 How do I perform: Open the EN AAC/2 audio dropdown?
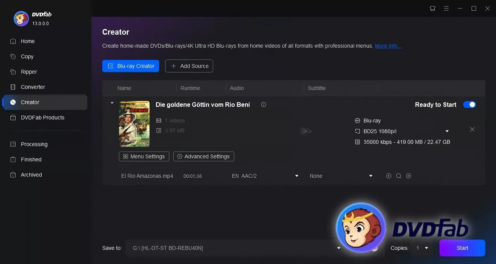point(297,176)
